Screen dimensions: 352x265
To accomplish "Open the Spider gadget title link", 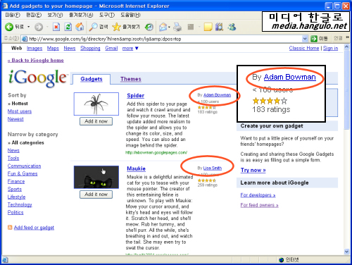I will pos(136,96).
